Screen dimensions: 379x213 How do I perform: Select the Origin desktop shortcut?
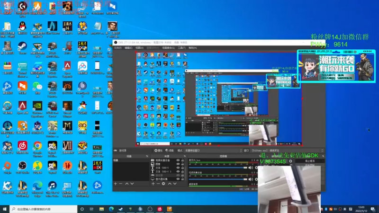click(x=7, y=168)
